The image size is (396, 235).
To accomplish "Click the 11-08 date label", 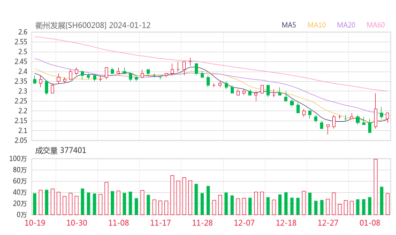I will click(x=119, y=223).
